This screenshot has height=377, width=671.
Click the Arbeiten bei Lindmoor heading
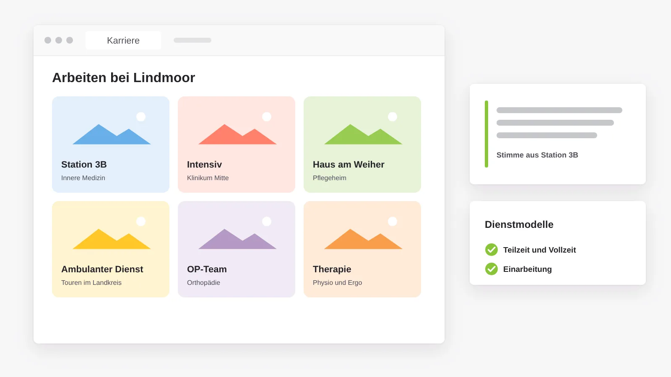tap(124, 78)
